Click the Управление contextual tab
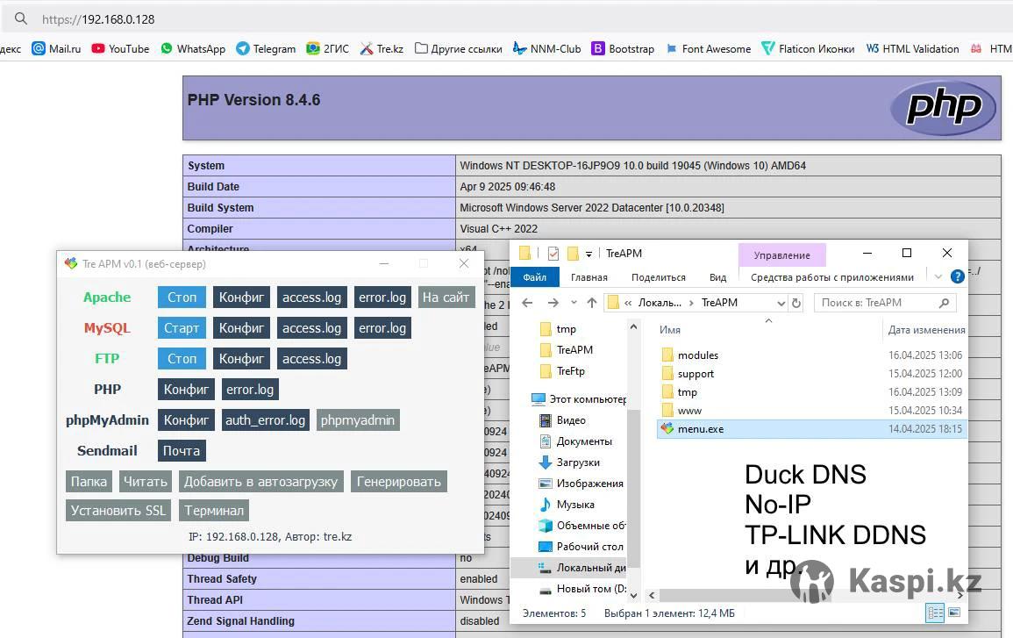The image size is (1013, 638). coord(781,254)
